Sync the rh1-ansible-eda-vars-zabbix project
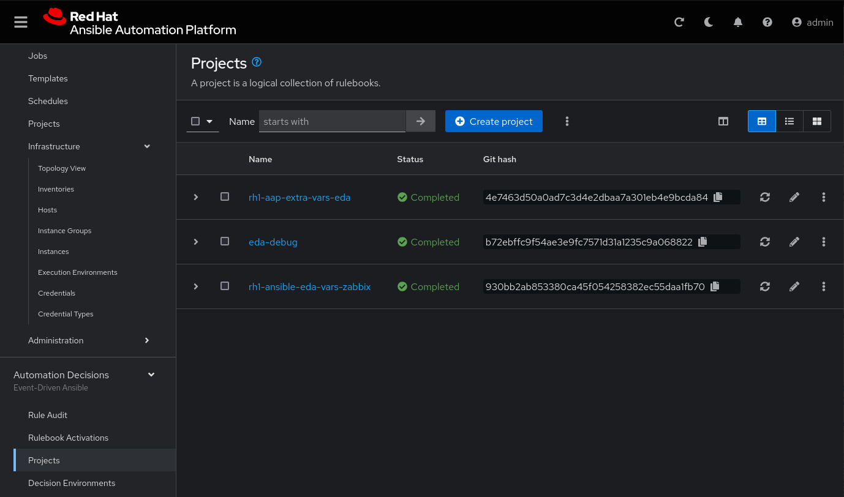 [x=765, y=286]
